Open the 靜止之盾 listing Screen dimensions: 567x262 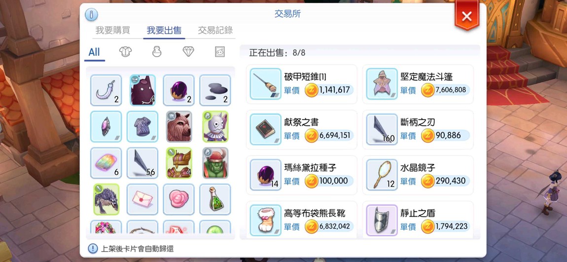418,220
